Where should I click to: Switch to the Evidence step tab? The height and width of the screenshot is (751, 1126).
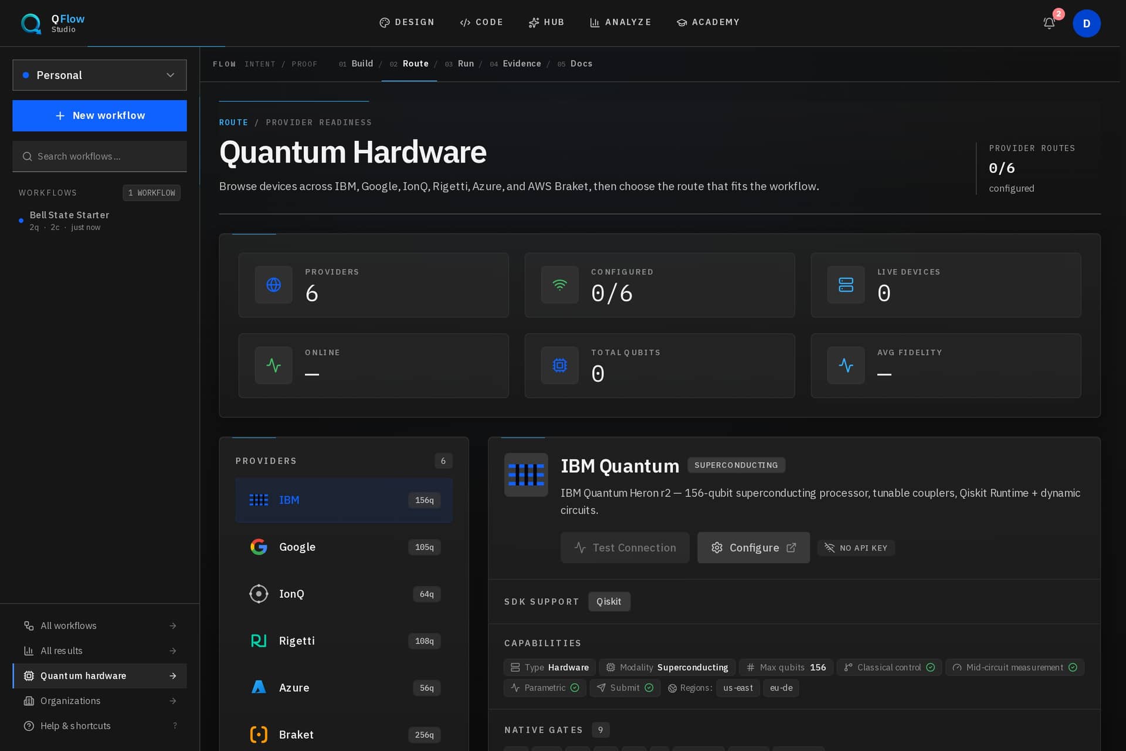[515, 63]
